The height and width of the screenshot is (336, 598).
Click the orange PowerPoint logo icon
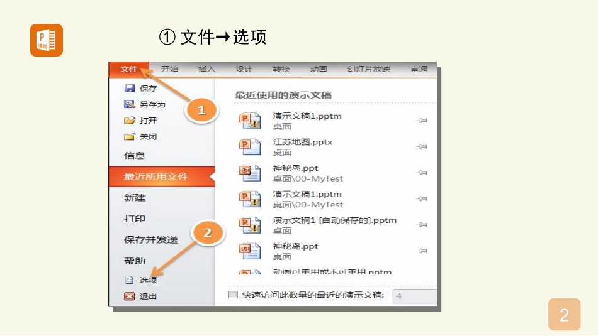click(47, 40)
